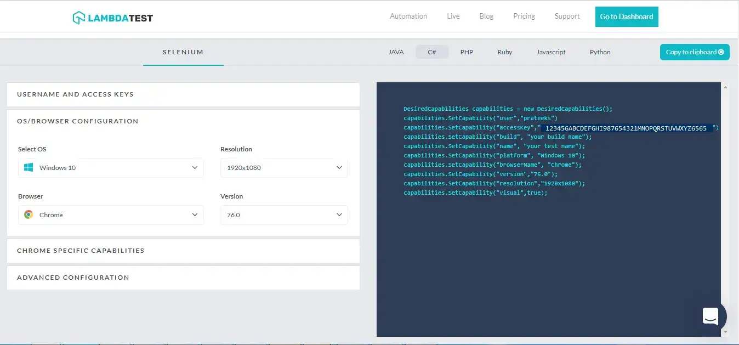The image size is (739, 345).
Task: Open the Pricing menu item
Action: click(x=524, y=16)
